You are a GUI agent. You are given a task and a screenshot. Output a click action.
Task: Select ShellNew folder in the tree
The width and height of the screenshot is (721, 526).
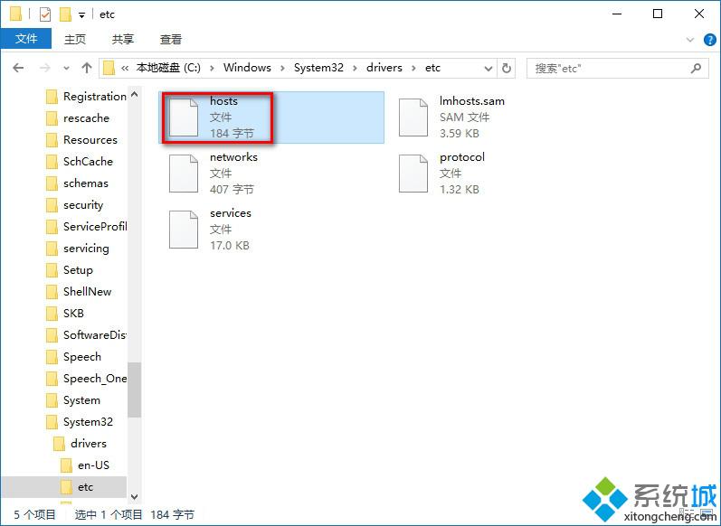86,292
